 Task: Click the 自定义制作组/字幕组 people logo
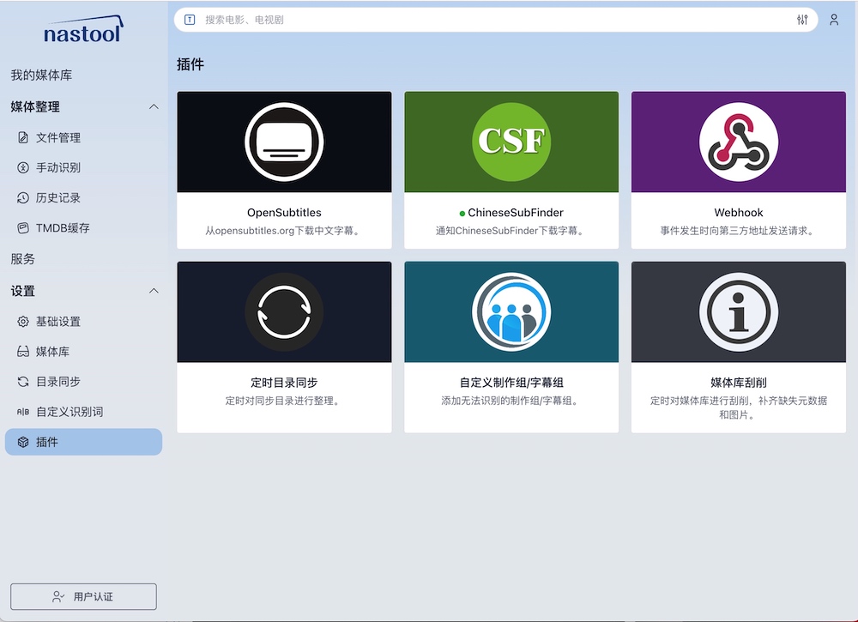tap(511, 311)
